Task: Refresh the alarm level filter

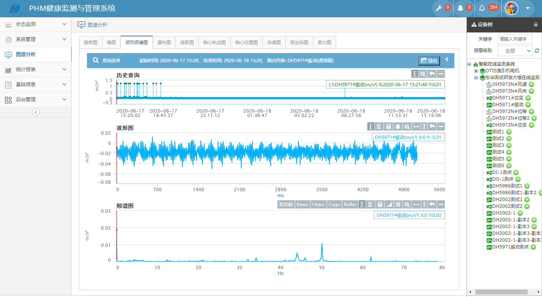Action: [x=537, y=50]
